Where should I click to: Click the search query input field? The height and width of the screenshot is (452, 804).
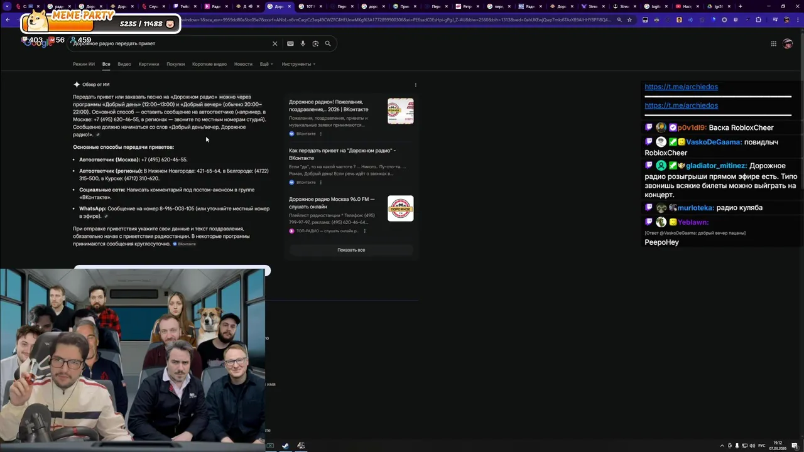pyautogui.click(x=170, y=43)
